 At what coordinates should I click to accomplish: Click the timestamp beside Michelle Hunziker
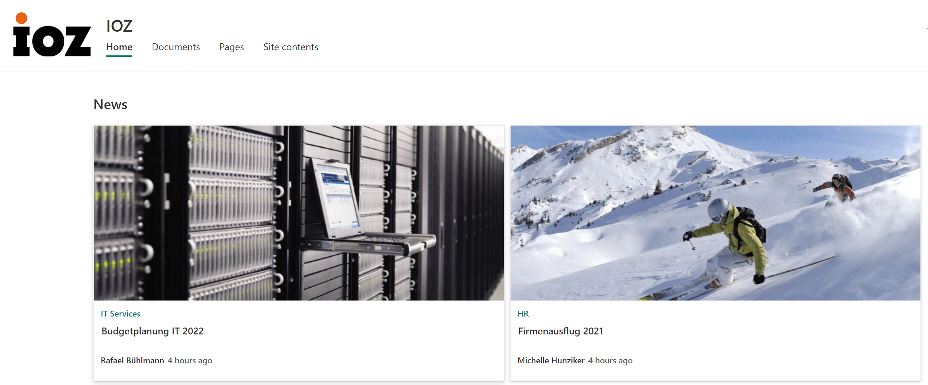[x=610, y=361]
